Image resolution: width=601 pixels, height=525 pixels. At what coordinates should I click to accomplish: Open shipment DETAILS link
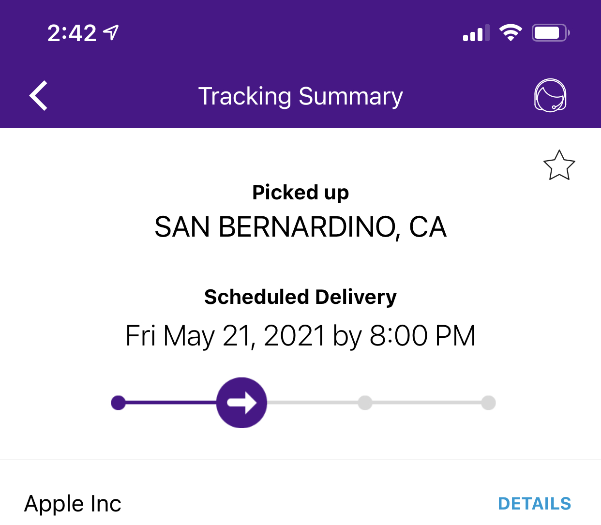click(534, 504)
